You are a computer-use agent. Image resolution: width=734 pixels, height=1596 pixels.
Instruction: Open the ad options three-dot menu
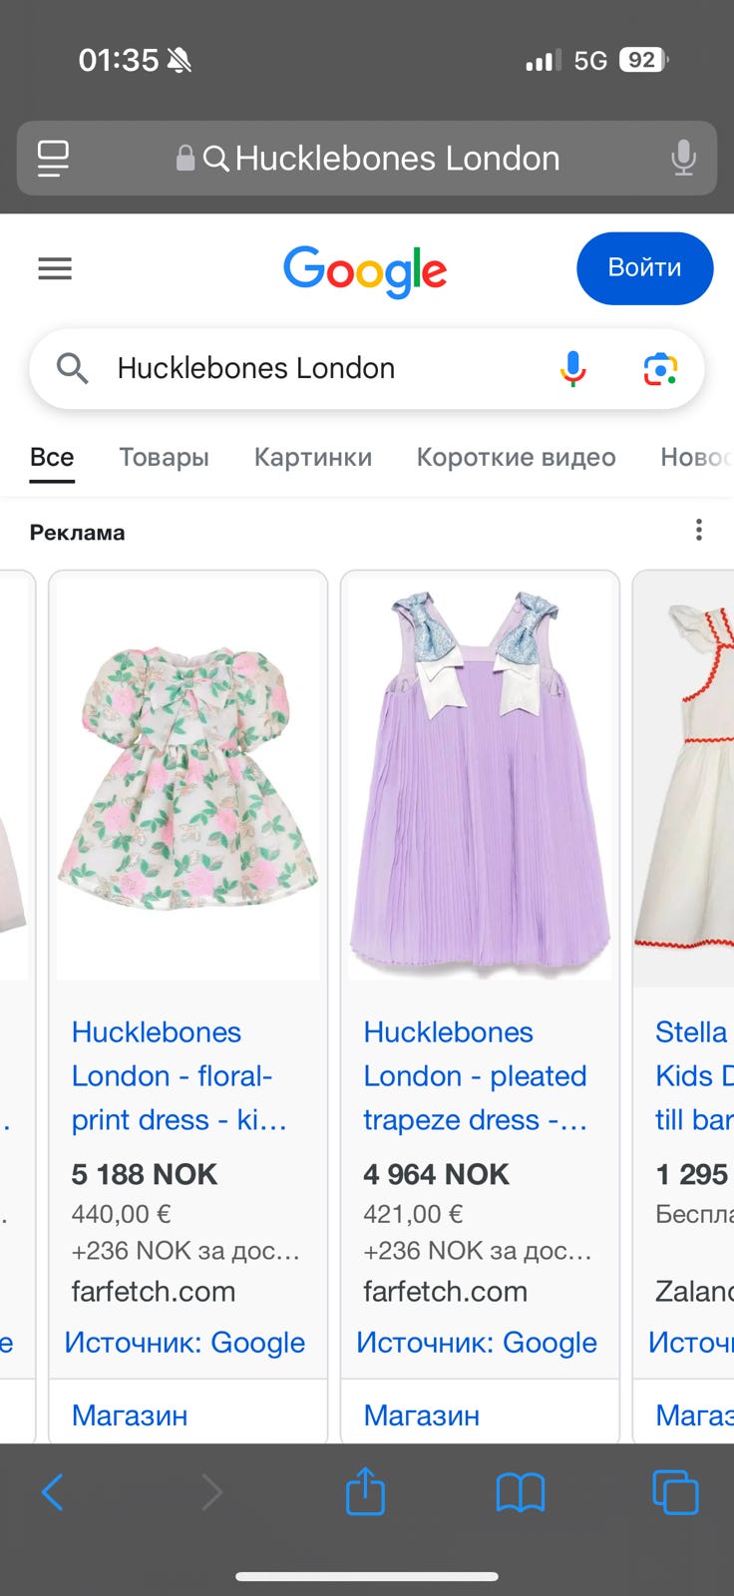[x=699, y=530]
